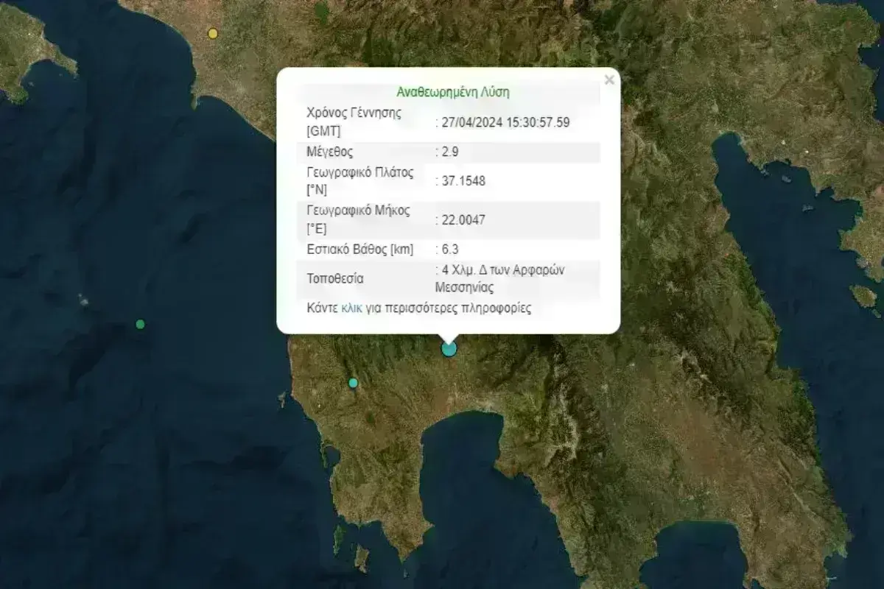Viewport: 884px width, 589px height.
Task: Click the 'Αναθεωρημένη Λύση' popup title
Action: coord(453,93)
